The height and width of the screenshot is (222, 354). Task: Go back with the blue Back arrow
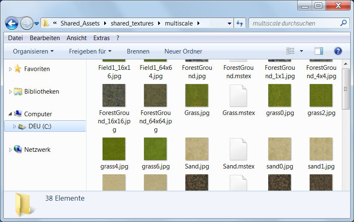pos(12,23)
